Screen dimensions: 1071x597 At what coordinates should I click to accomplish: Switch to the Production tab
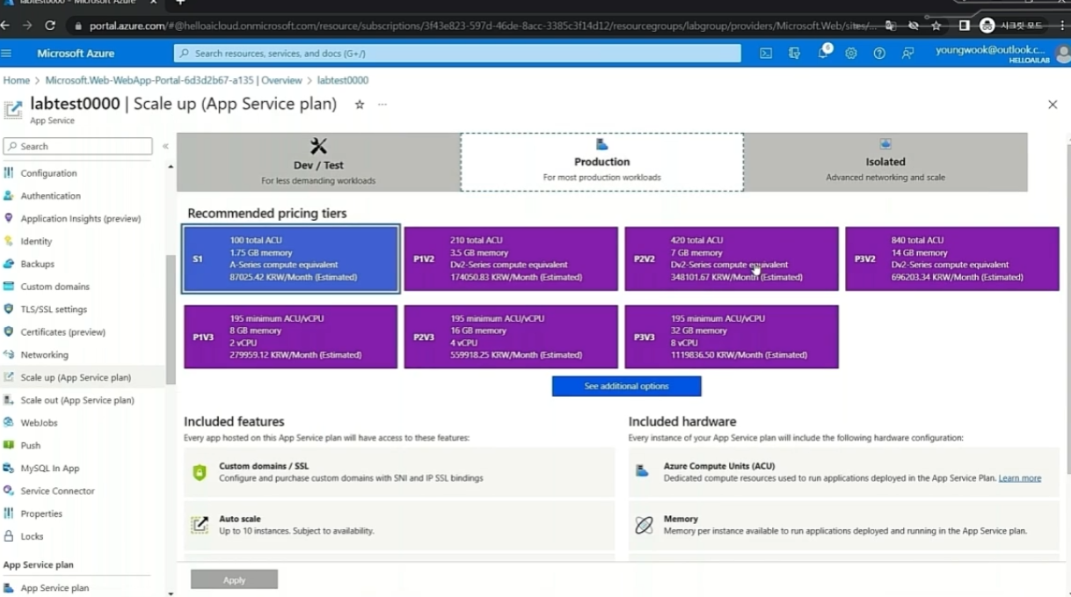[601, 162]
